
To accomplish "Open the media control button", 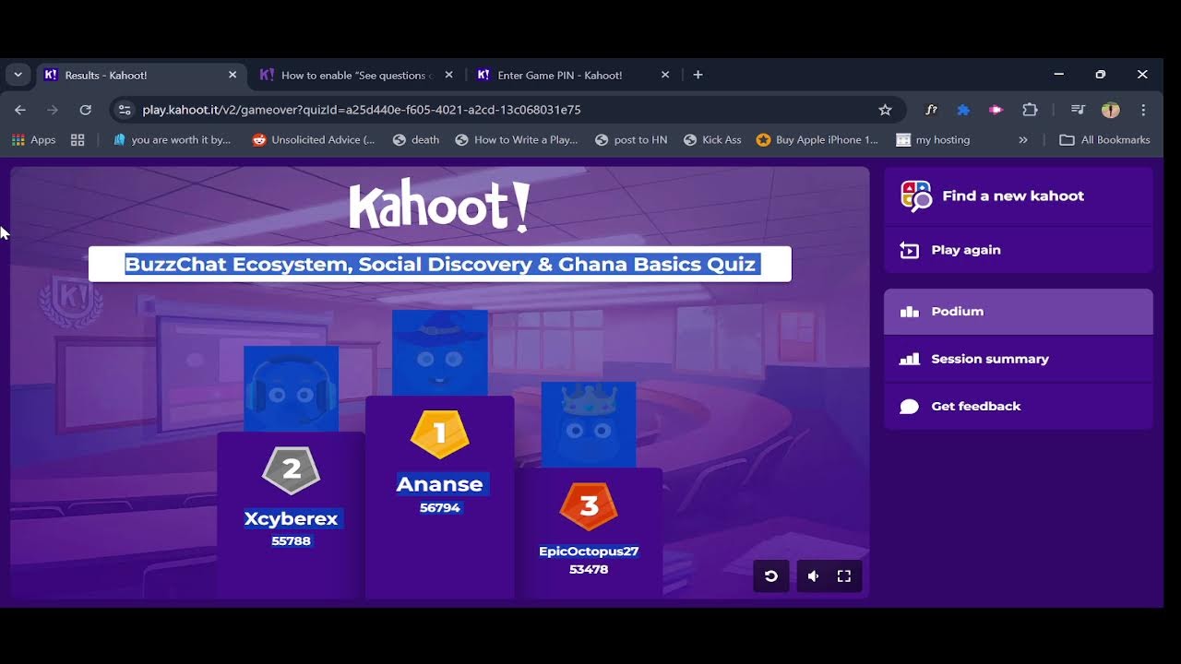I will click(x=1078, y=110).
